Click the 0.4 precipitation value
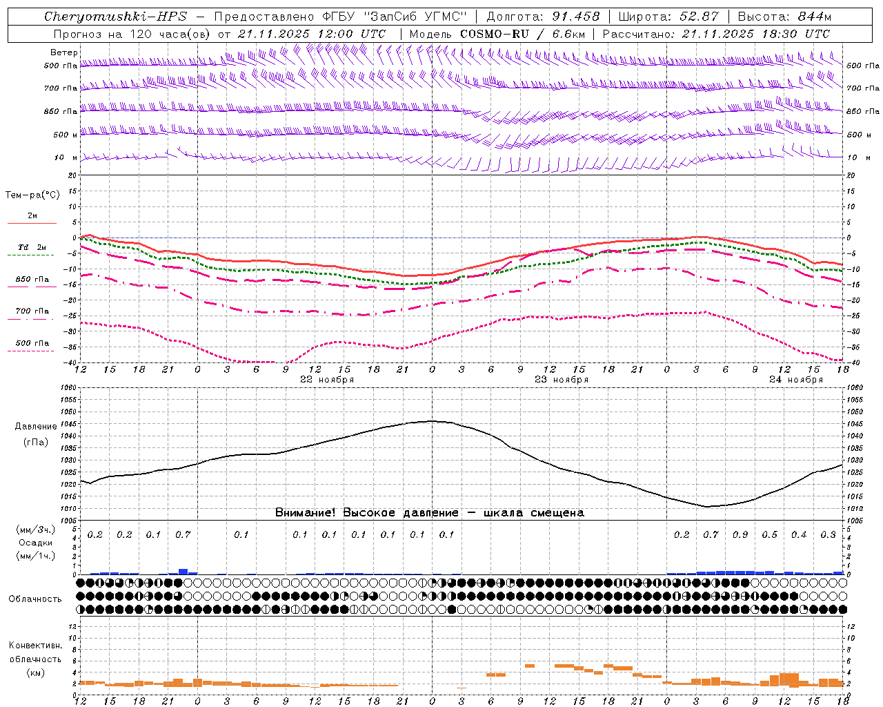The width and height of the screenshot is (883, 707). [799, 535]
